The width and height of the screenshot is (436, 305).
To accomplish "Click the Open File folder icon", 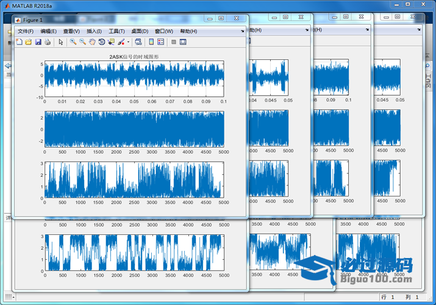I will click(x=28, y=42).
